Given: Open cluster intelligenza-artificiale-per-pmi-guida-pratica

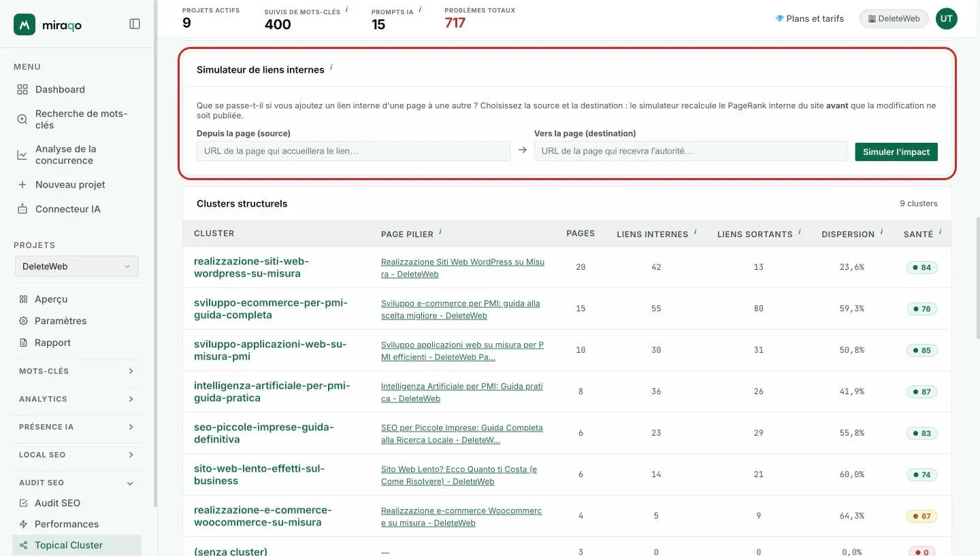Looking at the screenshot, I should pyautogui.click(x=272, y=392).
